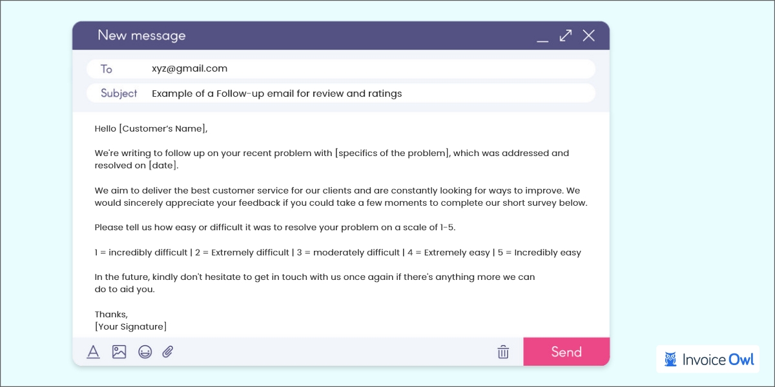Select the subject text about review and ratings
The image size is (775, 387).
276,93
